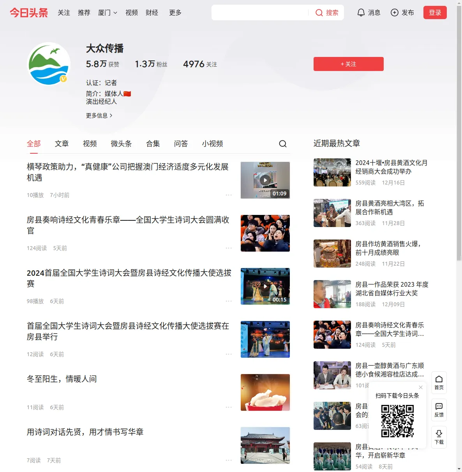Switch to the 小视频 tab
Image resolution: width=462 pixels, height=472 pixels.
pos(213,144)
